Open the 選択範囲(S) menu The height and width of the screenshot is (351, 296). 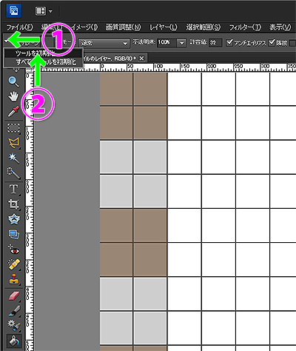tap(203, 27)
